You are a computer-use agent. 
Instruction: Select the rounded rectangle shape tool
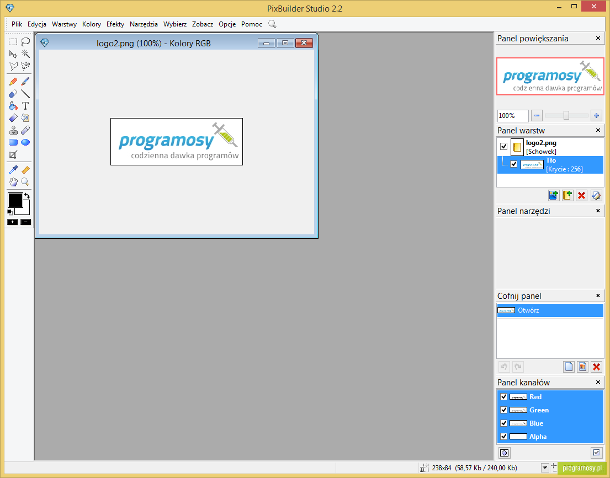13,142
